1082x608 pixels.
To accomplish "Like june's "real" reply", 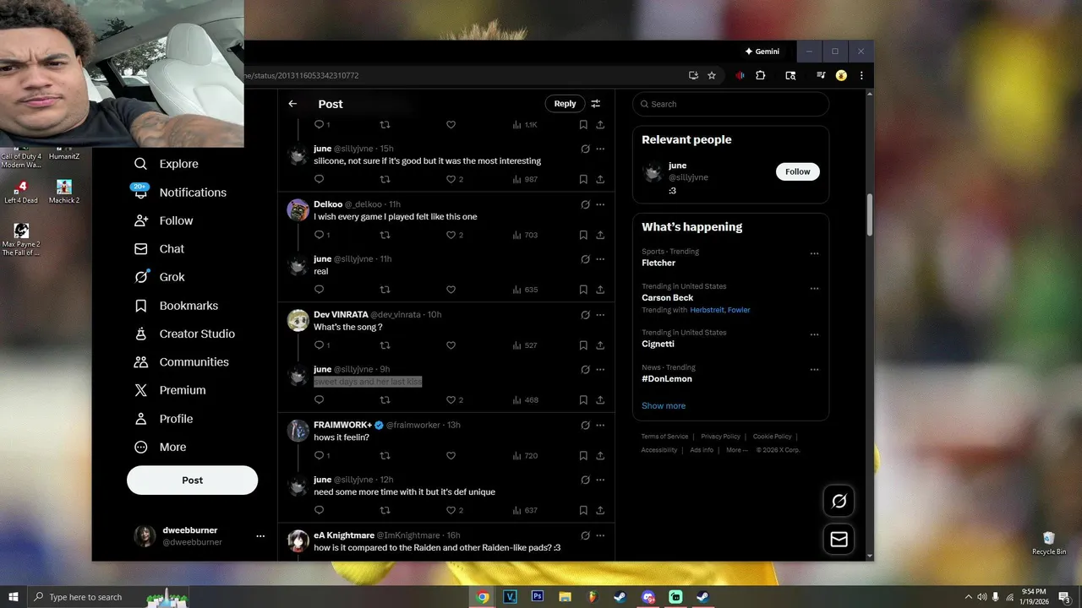I will pyautogui.click(x=451, y=290).
